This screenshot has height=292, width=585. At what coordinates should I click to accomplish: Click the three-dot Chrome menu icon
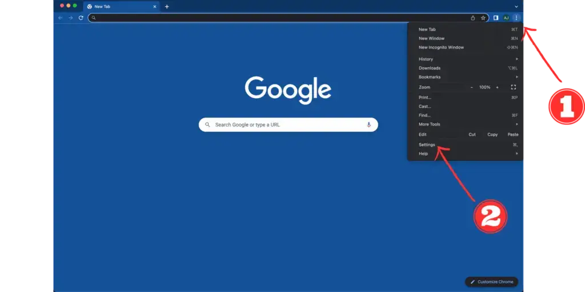click(516, 18)
